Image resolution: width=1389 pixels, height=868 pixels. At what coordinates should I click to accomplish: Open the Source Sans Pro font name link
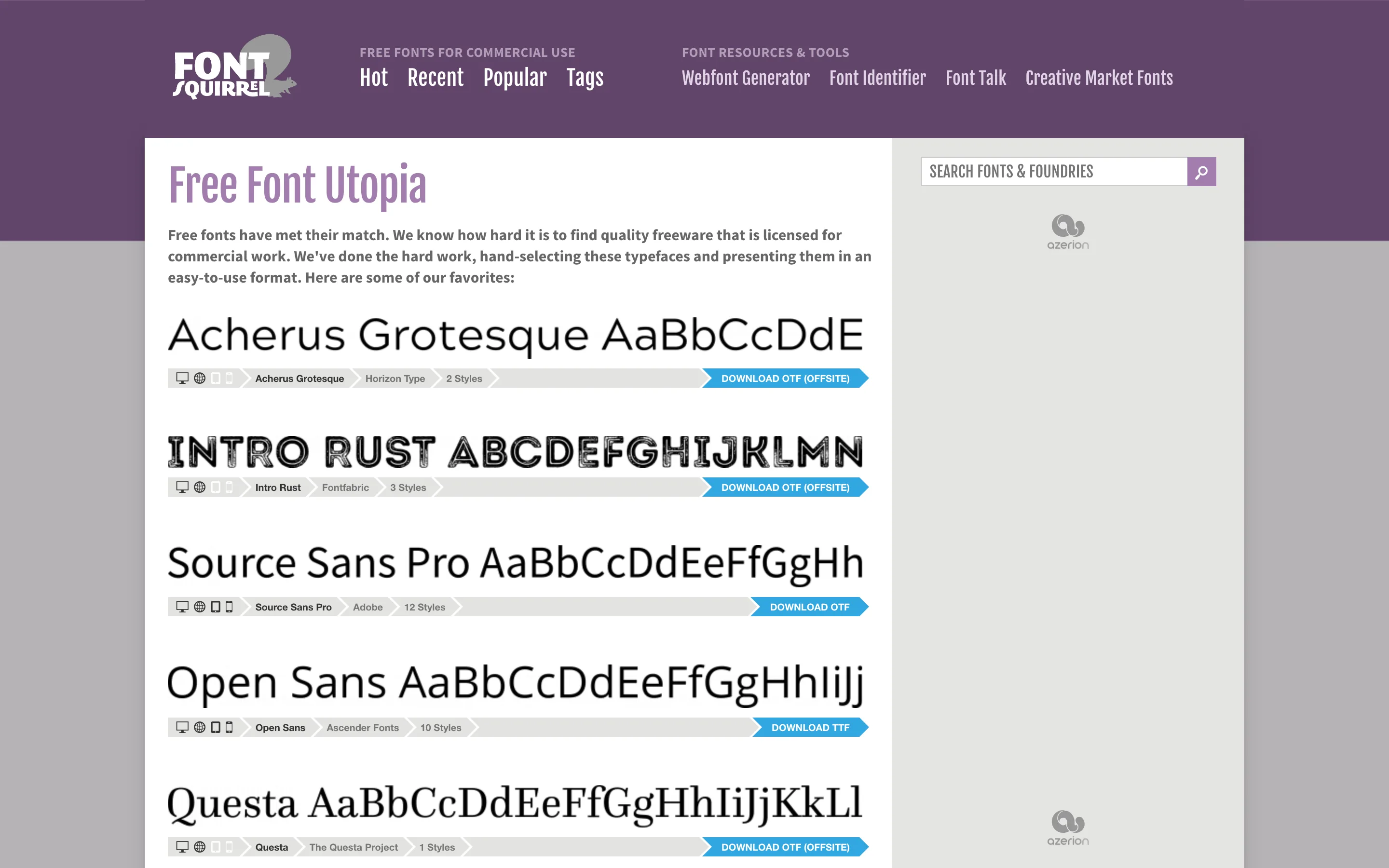pos(293,607)
